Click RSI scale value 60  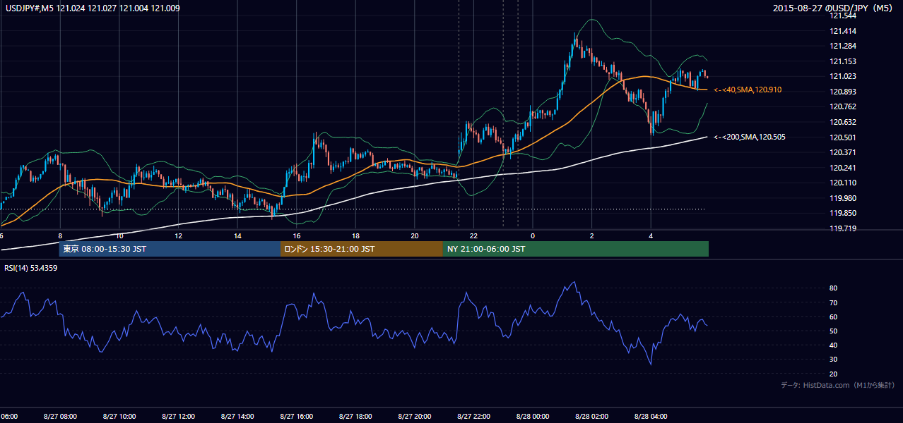point(833,317)
